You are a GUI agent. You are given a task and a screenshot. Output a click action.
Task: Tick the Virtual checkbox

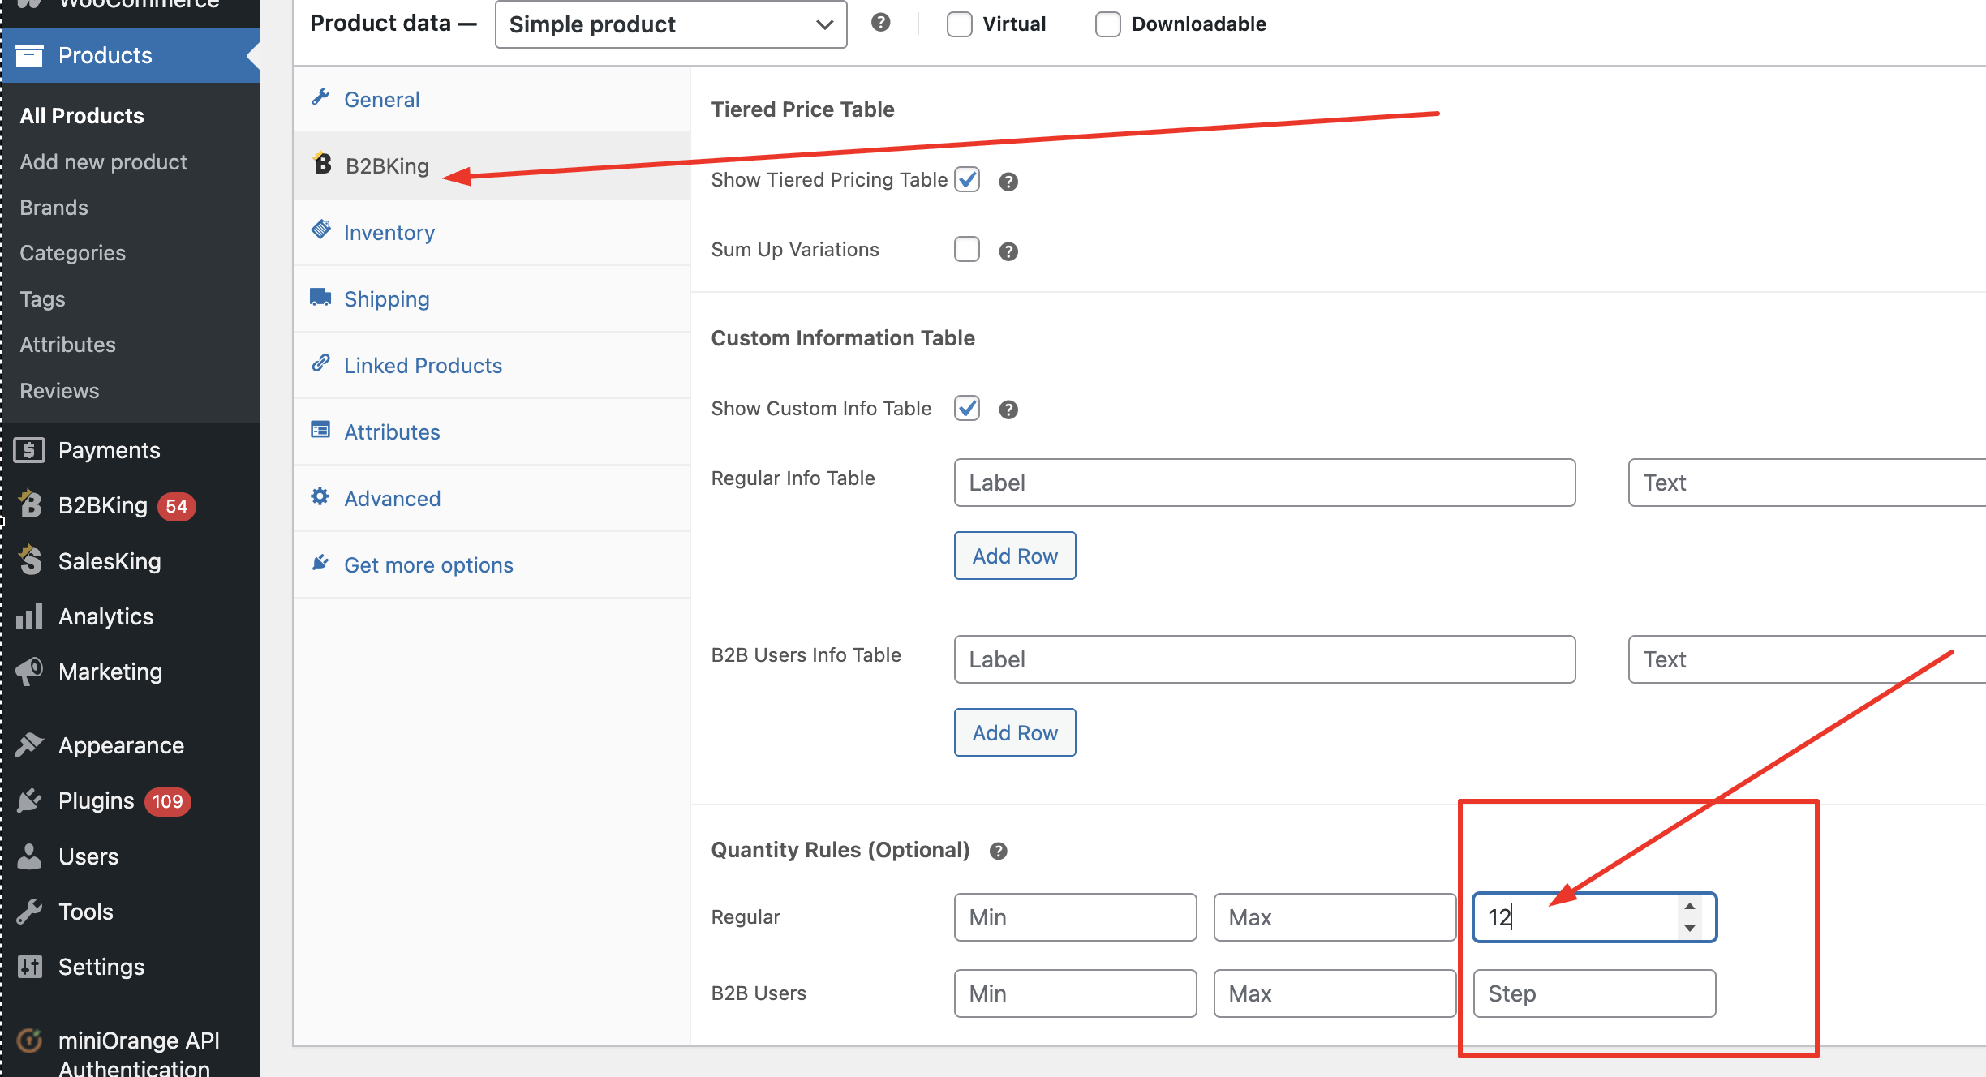point(960,24)
